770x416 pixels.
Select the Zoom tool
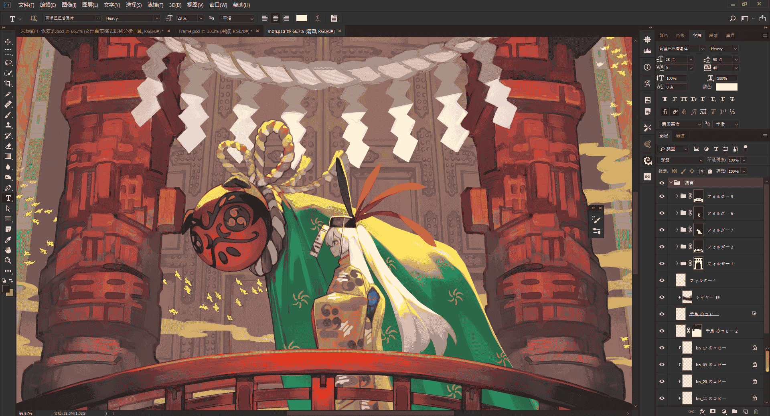(x=8, y=261)
